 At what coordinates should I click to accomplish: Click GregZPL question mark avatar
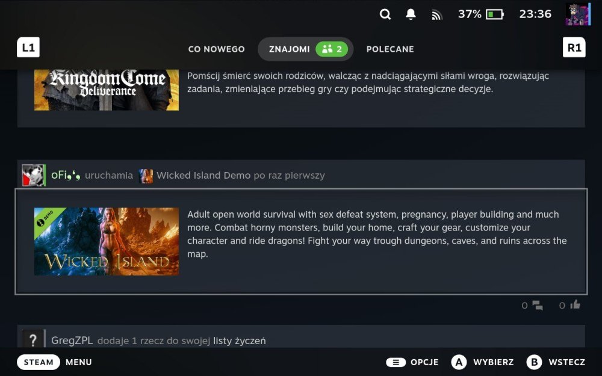(33, 340)
